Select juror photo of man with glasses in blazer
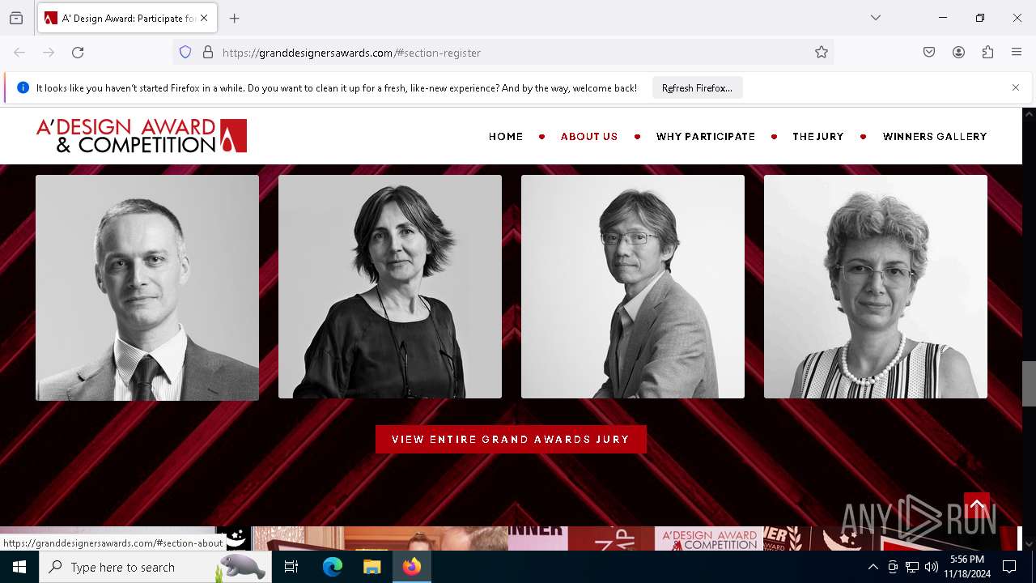The width and height of the screenshot is (1036, 583). [633, 287]
